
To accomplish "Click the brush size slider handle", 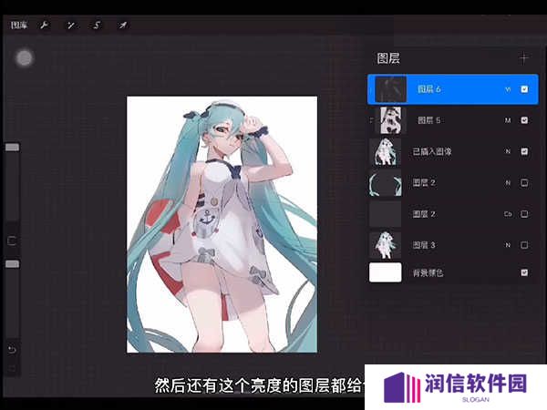I will (12, 147).
